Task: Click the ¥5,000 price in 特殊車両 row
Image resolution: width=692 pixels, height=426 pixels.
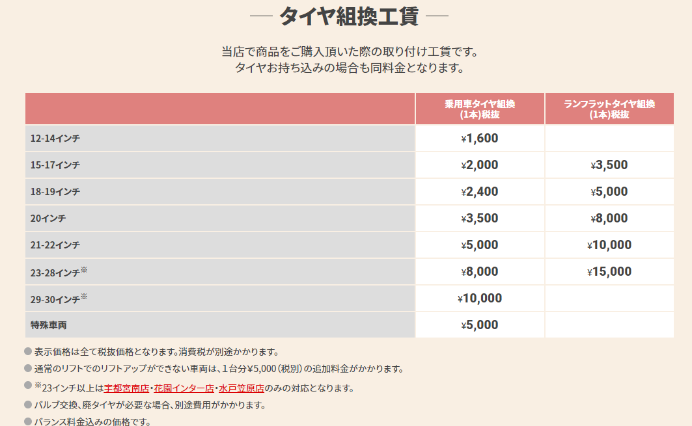Action: pyautogui.click(x=480, y=325)
